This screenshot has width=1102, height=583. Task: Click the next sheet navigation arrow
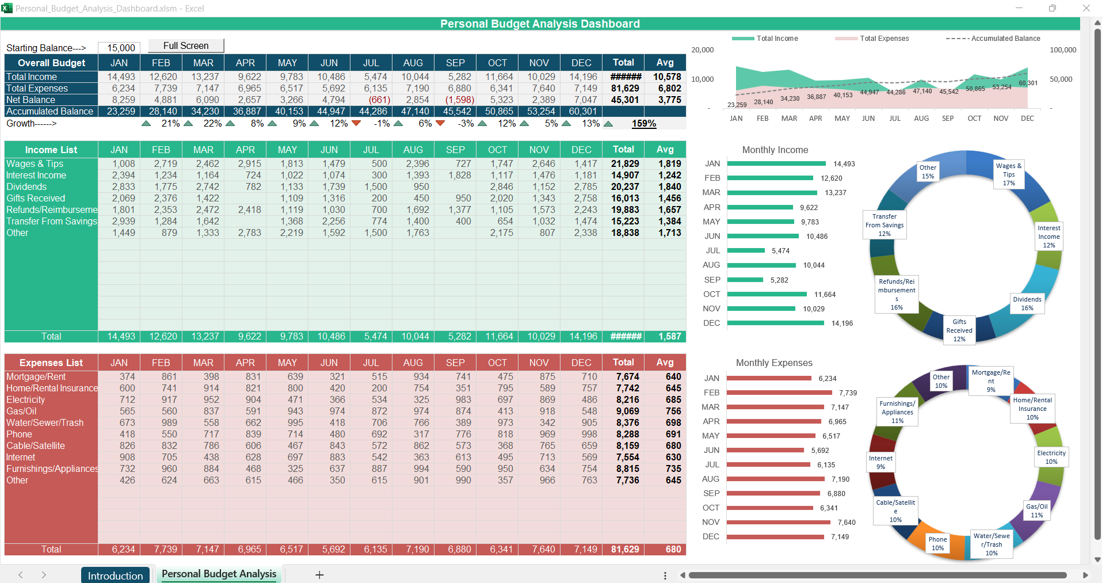tap(44, 575)
